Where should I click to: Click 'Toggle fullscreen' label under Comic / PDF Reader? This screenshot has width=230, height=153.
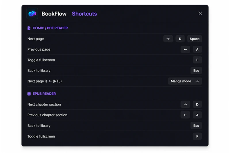(x=41, y=60)
